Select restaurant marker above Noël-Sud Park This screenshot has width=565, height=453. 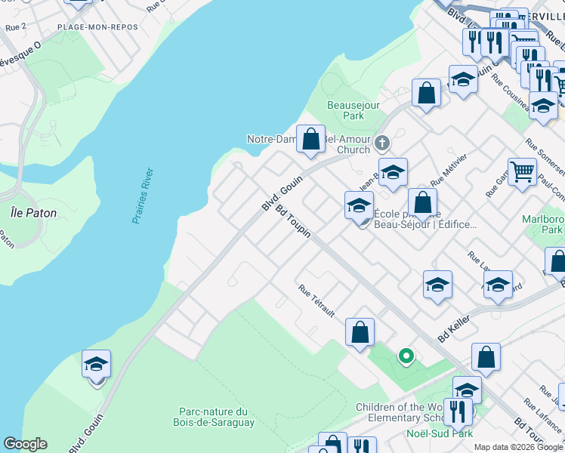(x=458, y=414)
